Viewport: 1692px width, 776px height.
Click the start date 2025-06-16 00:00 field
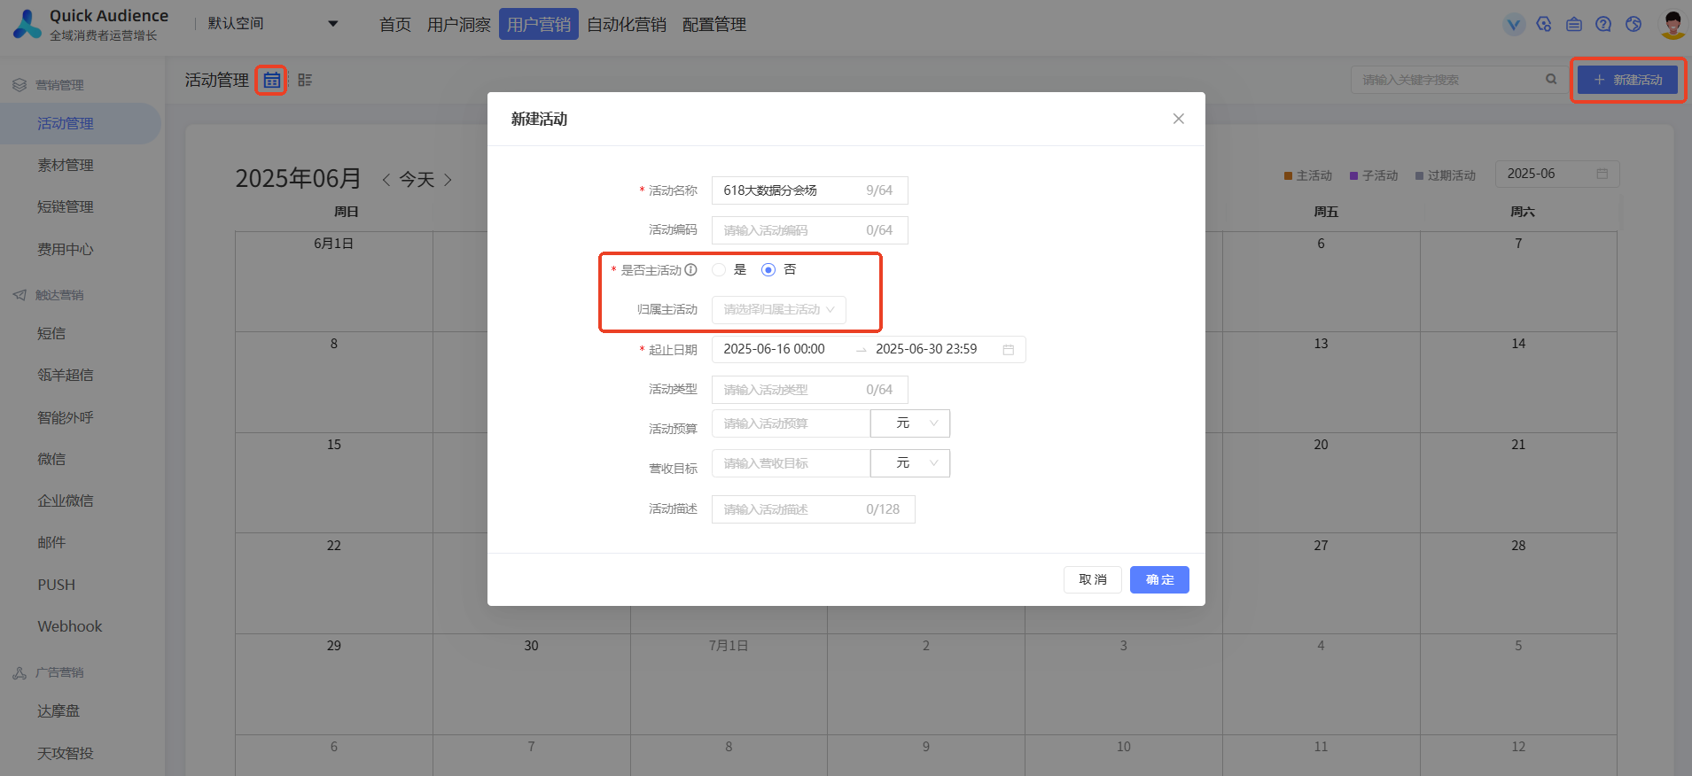pyautogui.click(x=775, y=350)
